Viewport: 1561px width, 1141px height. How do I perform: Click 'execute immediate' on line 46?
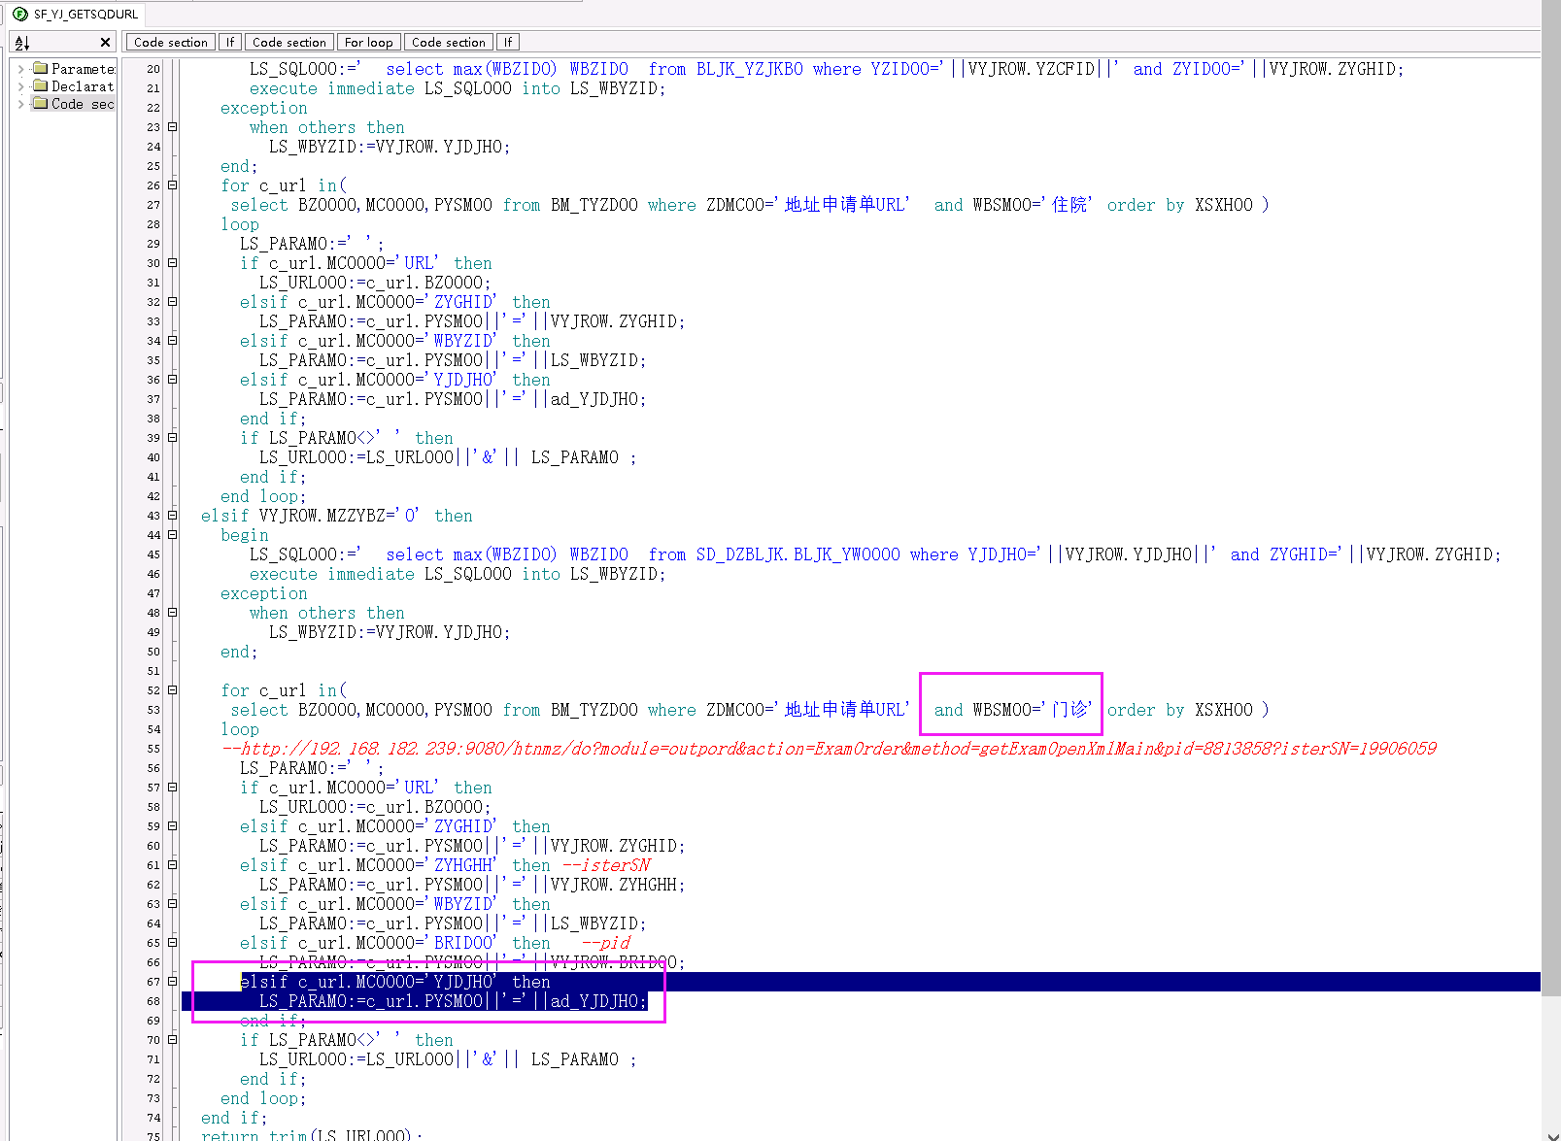332,574
